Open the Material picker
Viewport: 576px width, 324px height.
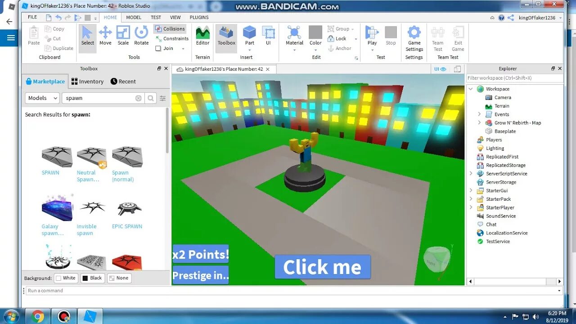294,36
